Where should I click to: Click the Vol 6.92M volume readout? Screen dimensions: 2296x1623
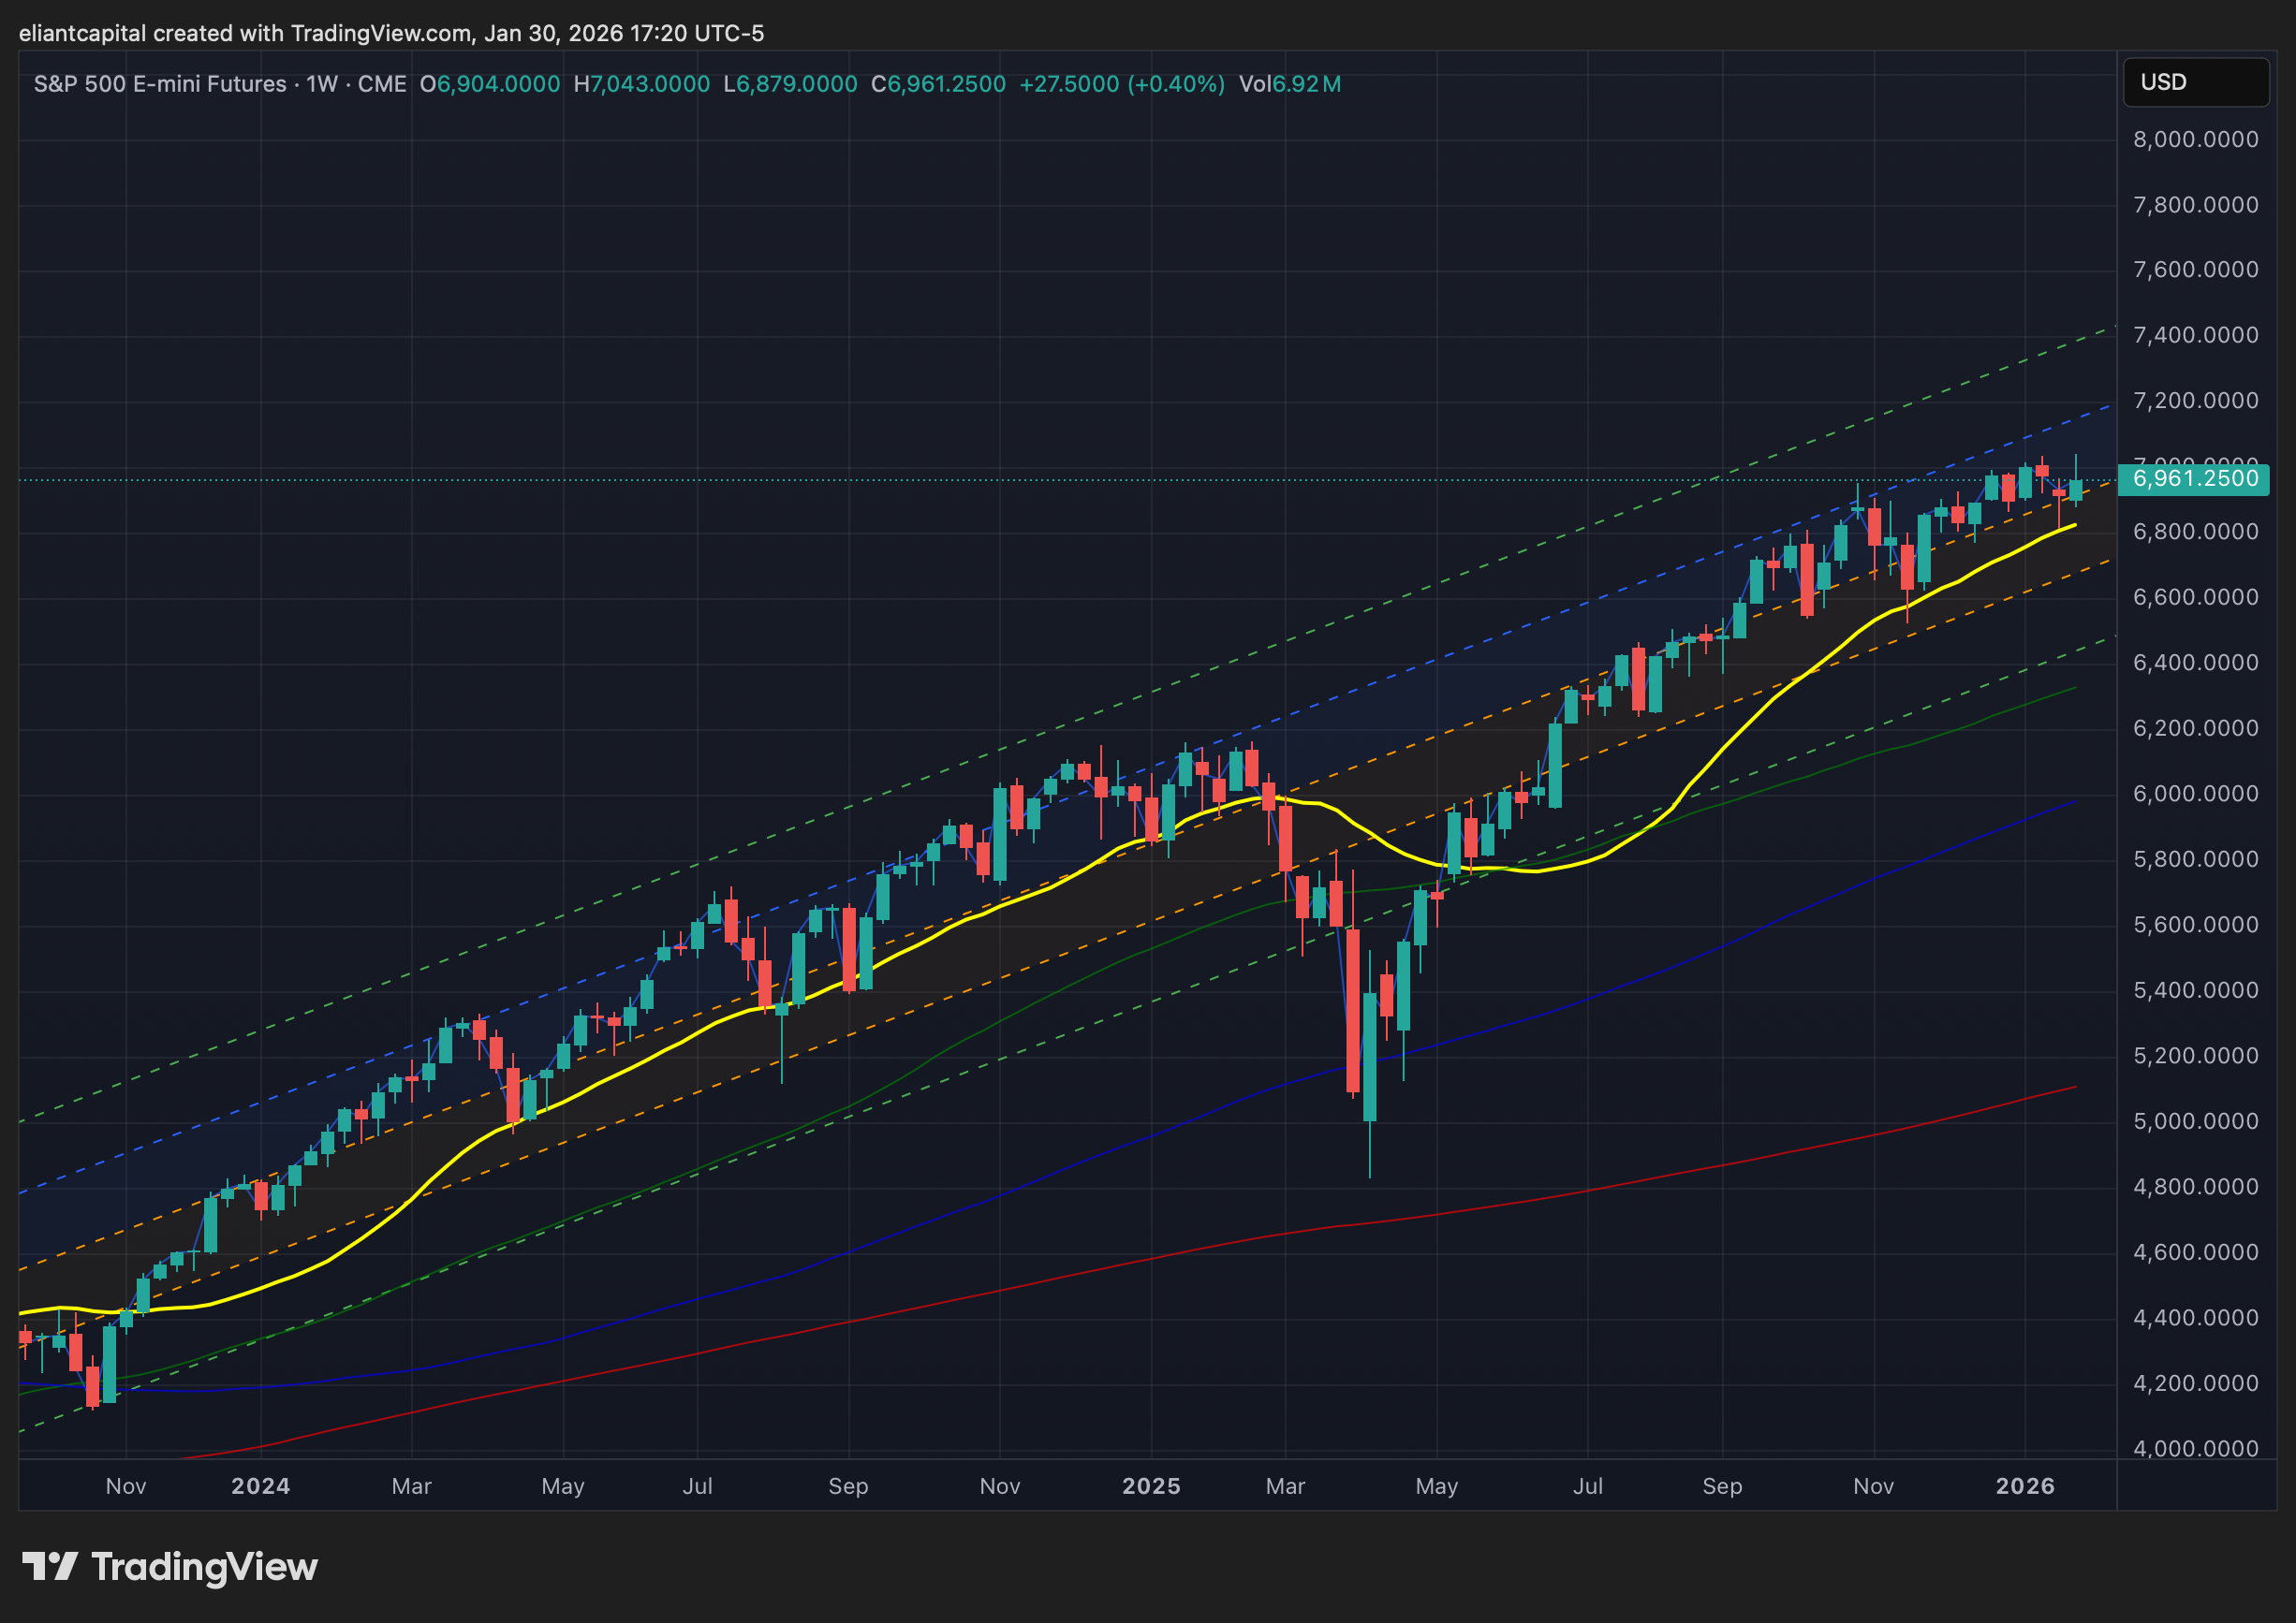pyautogui.click(x=1289, y=84)
